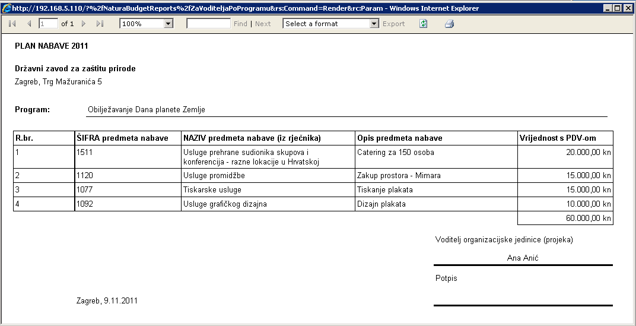Viewport: 636px width, 326px height.
Task: Click the Internet Explorer icon in title bar
Action: (x=7, y=8)
